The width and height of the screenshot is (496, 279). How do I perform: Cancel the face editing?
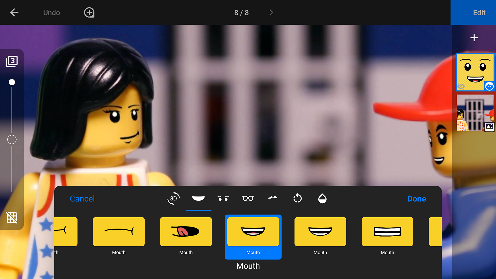coord(82,199)
